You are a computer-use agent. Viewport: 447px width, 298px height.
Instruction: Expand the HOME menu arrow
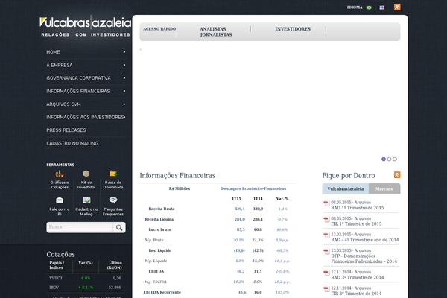click(124, 52)
